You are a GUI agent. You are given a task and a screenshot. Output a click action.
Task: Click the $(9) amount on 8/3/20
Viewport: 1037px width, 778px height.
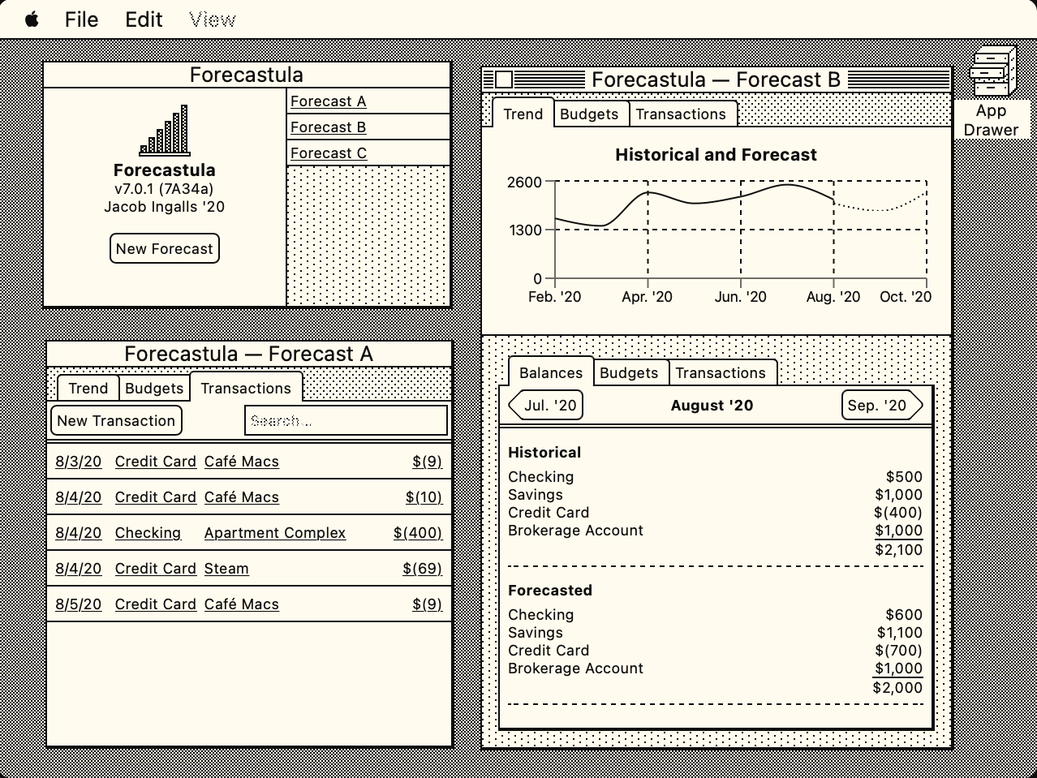click(x=427, y=462)
